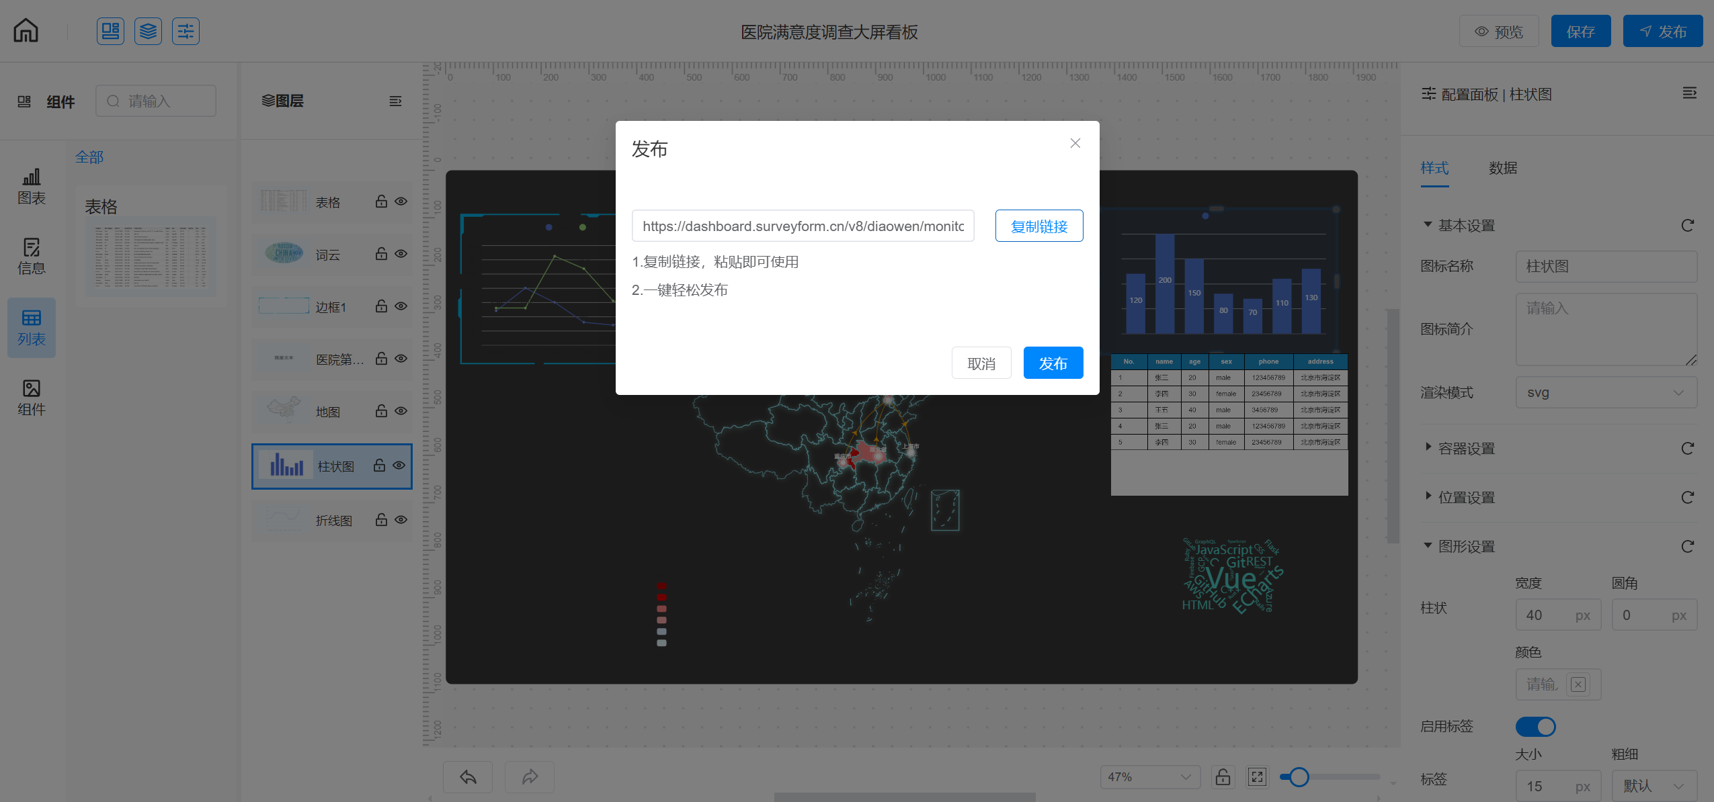1714x802 pixels.
Task: Switch to the 数据 tab
Action: point(1502,168)
